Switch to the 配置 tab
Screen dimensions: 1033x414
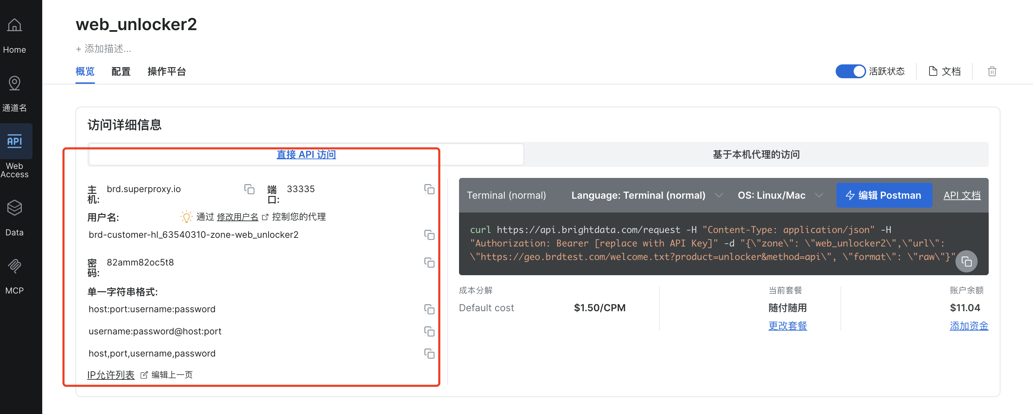point(121,71)
